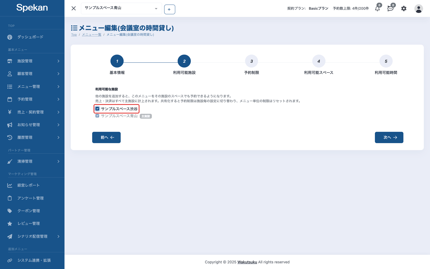Expand the 売上・契約管理 chevron

click(58, 112)
